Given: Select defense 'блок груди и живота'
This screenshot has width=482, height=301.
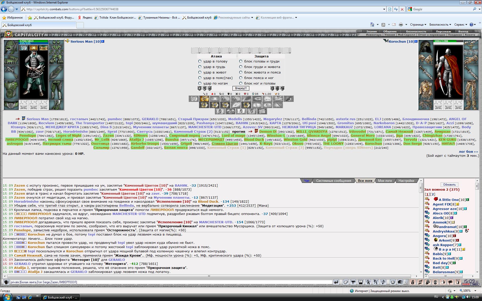Looking at the screenshot, I should tap(241, 67).
